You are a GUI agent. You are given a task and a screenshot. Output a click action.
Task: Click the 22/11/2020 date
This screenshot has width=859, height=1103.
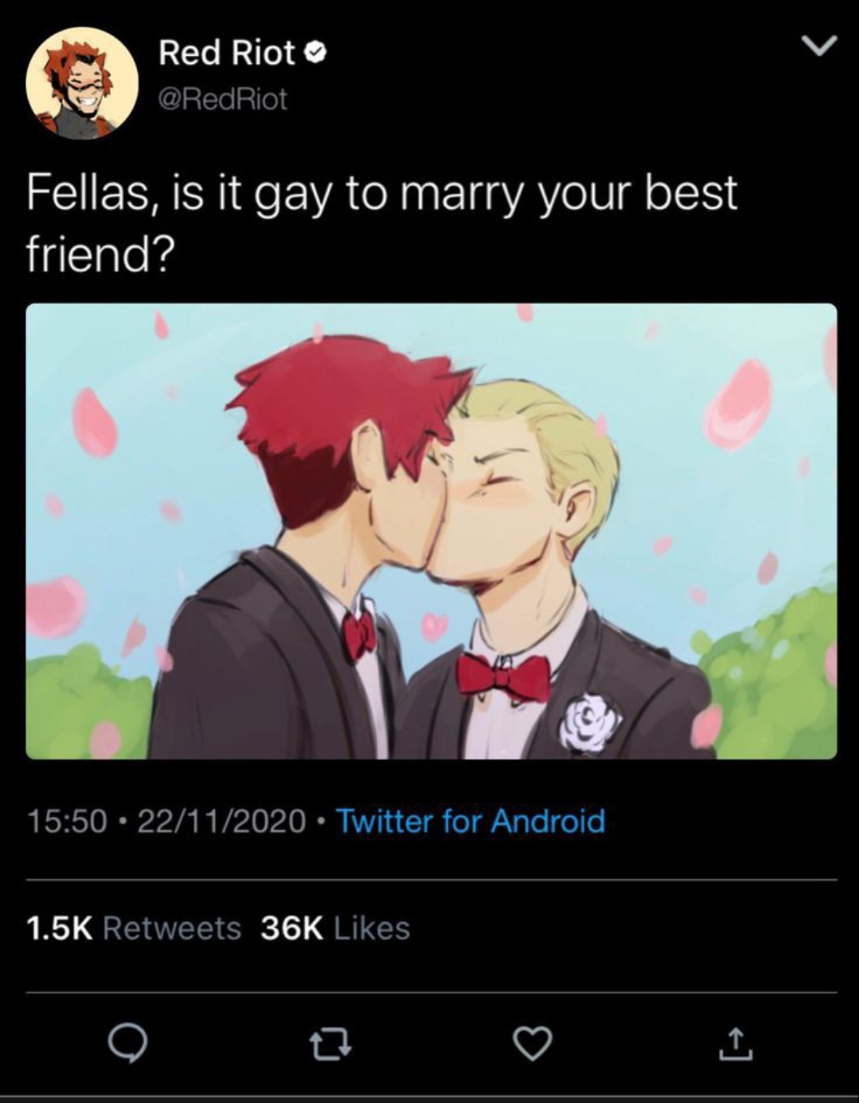click(x=221, y=821)
